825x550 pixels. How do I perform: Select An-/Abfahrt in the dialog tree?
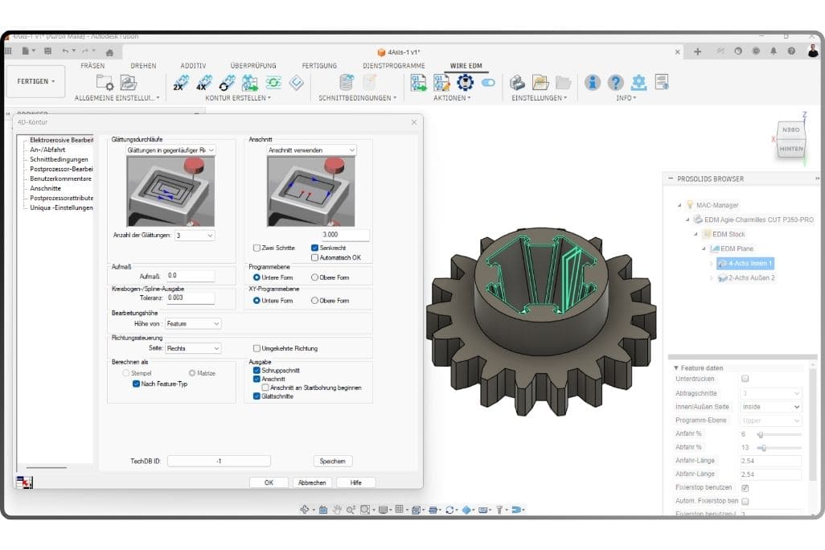pos(47,150)
